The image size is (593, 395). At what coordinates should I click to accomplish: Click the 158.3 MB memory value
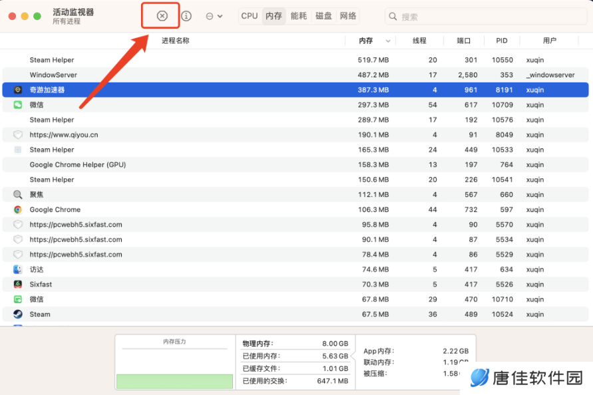pyautogui.click(x=373, y=165)
